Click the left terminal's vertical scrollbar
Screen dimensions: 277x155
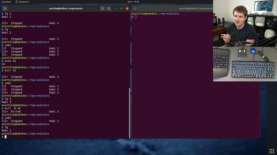pyautogui.click(x=129, y=113)
